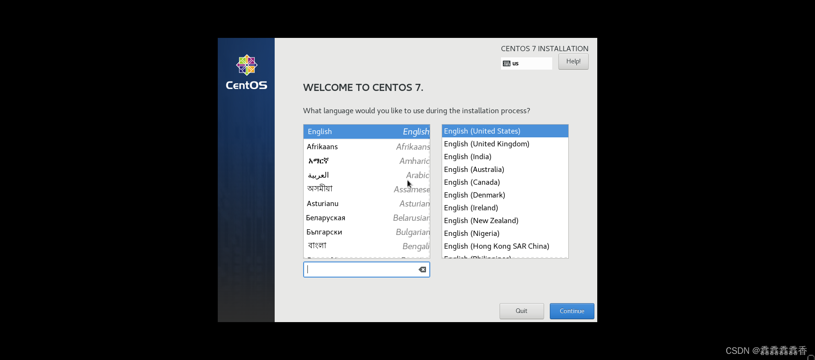Select Belarusian language row
The image size is (815, 360).
[x=366, y=218]
